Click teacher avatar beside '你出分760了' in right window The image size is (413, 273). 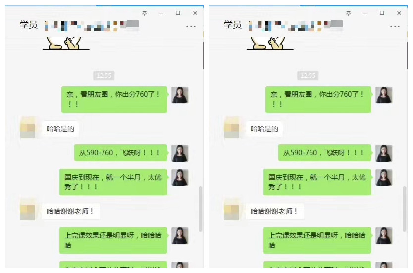tap(384, 95)
